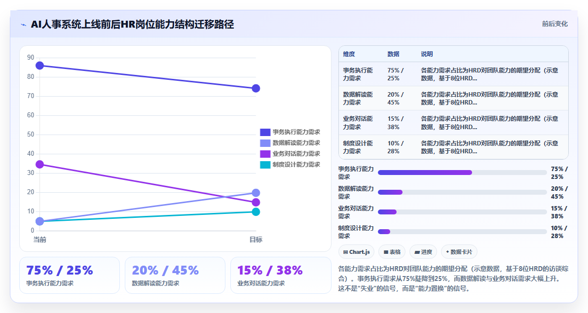Image resolution: width=588 pixels, height=313 pixels.
Task: Click the large 15% / 38% stat card value
Action: click(x=270, y=270)
